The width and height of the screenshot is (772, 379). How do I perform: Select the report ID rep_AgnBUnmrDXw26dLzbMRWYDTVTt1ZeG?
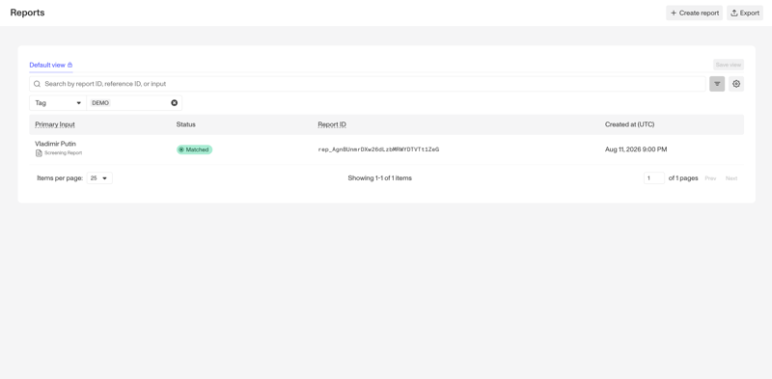(x=378, y=149)
